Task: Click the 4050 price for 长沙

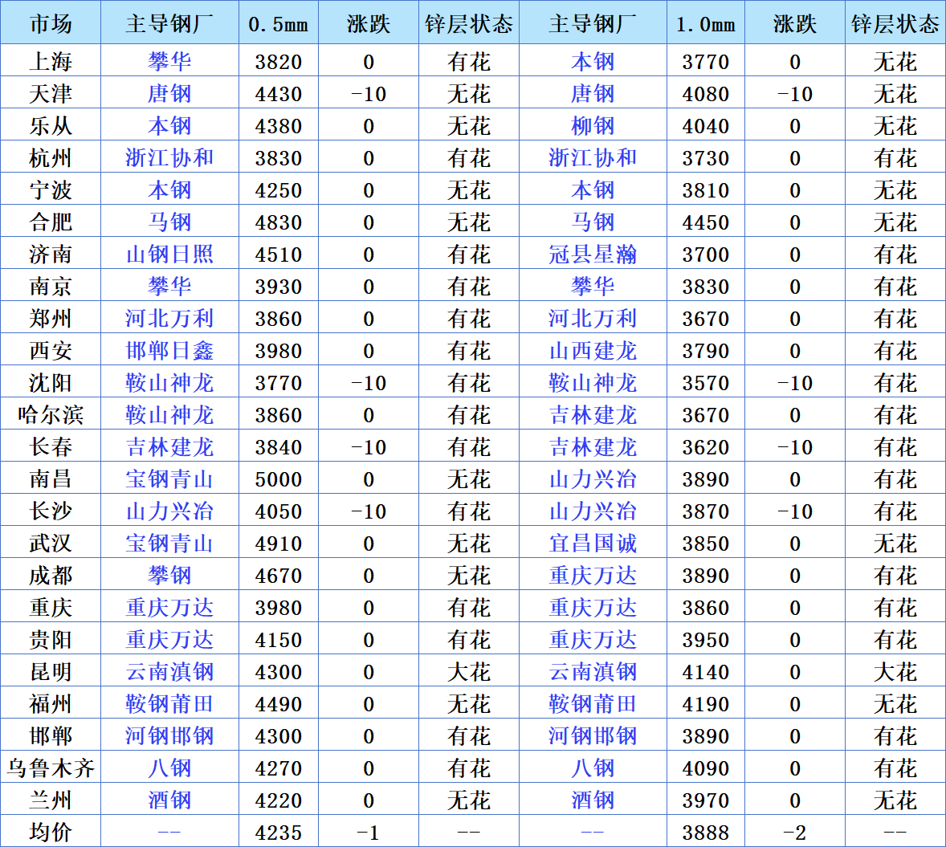Action: (x=278, y=511)
